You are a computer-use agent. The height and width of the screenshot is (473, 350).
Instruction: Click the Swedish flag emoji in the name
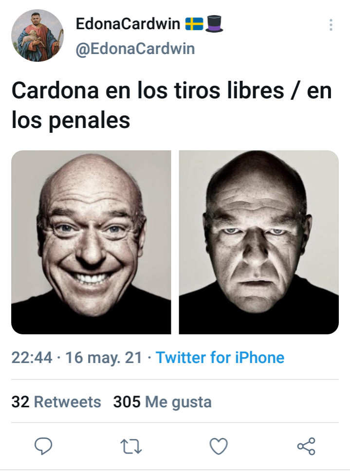(194, 24)
